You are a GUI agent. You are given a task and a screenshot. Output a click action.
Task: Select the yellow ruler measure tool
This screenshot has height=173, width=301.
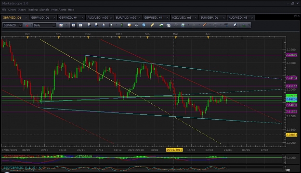click(x=152, y=25)
